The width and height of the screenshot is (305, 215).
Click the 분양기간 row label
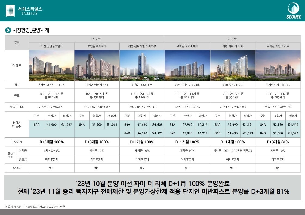[x=17, y=142]
